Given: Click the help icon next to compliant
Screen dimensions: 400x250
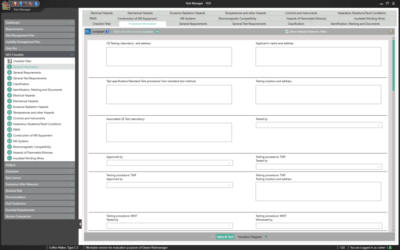Looking at the screenshot, I should tap(108, 31).
